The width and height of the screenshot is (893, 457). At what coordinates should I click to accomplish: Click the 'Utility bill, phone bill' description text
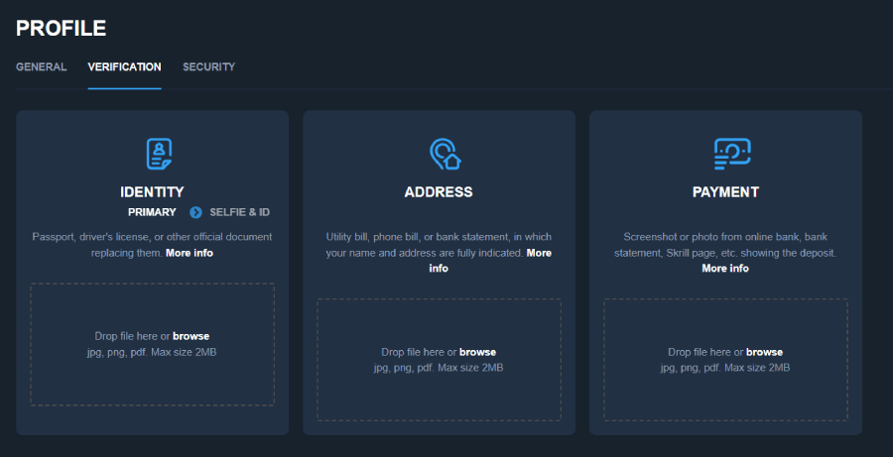439,245
